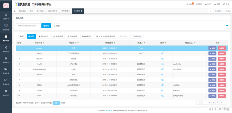Screen dimensions: 232x113
Task: Open the page size dropdown showing 18
Action: (56, 103)
